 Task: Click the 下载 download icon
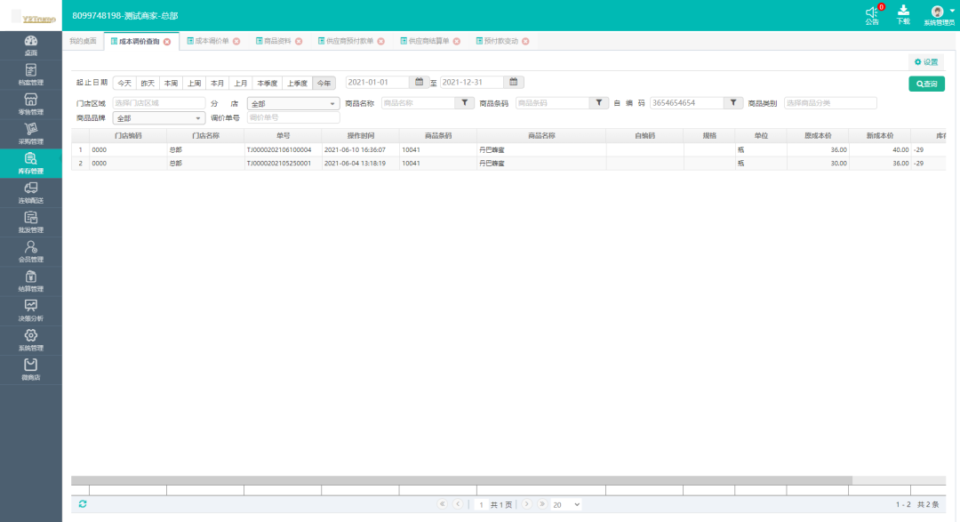point(903,11)
